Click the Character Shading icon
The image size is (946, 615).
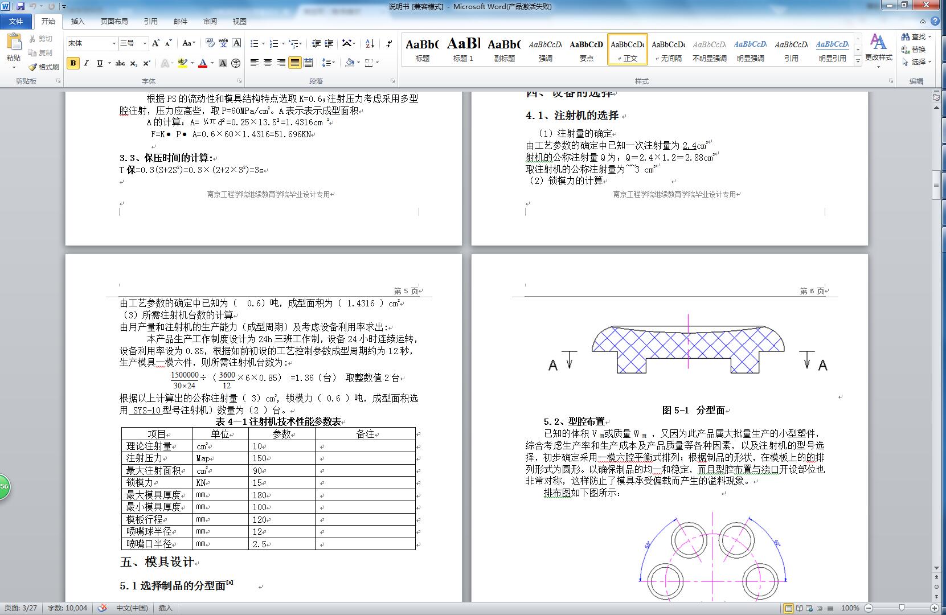[223, 63]
